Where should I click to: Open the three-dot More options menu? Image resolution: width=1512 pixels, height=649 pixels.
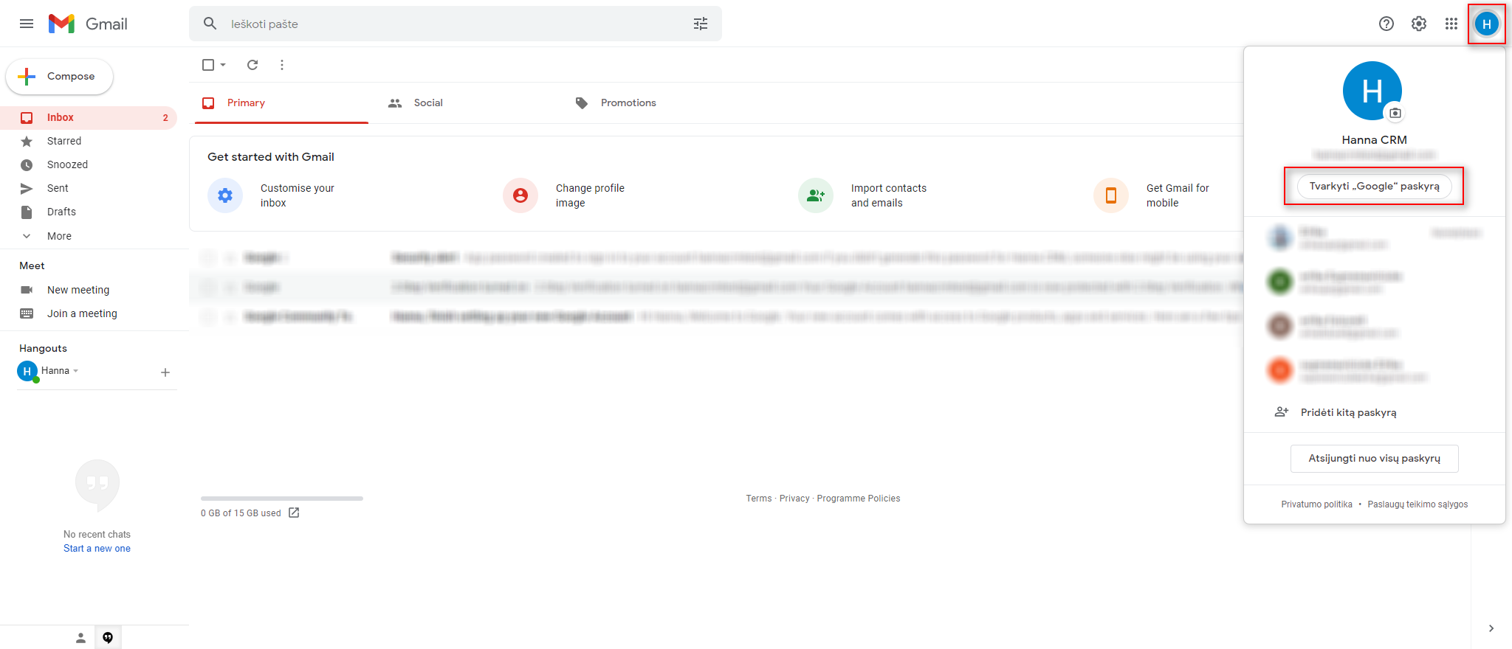(x=282, y=65)
